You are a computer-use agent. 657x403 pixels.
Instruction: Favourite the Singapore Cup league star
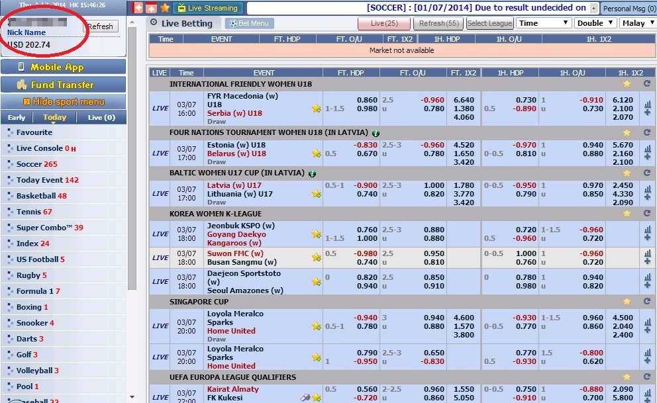[627, 302]
